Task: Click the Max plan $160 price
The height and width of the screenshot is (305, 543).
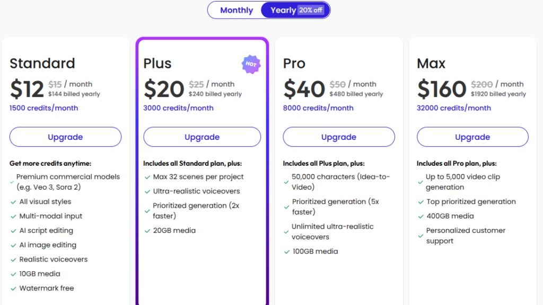Action: pyautogui.click(x=442, y=89)
